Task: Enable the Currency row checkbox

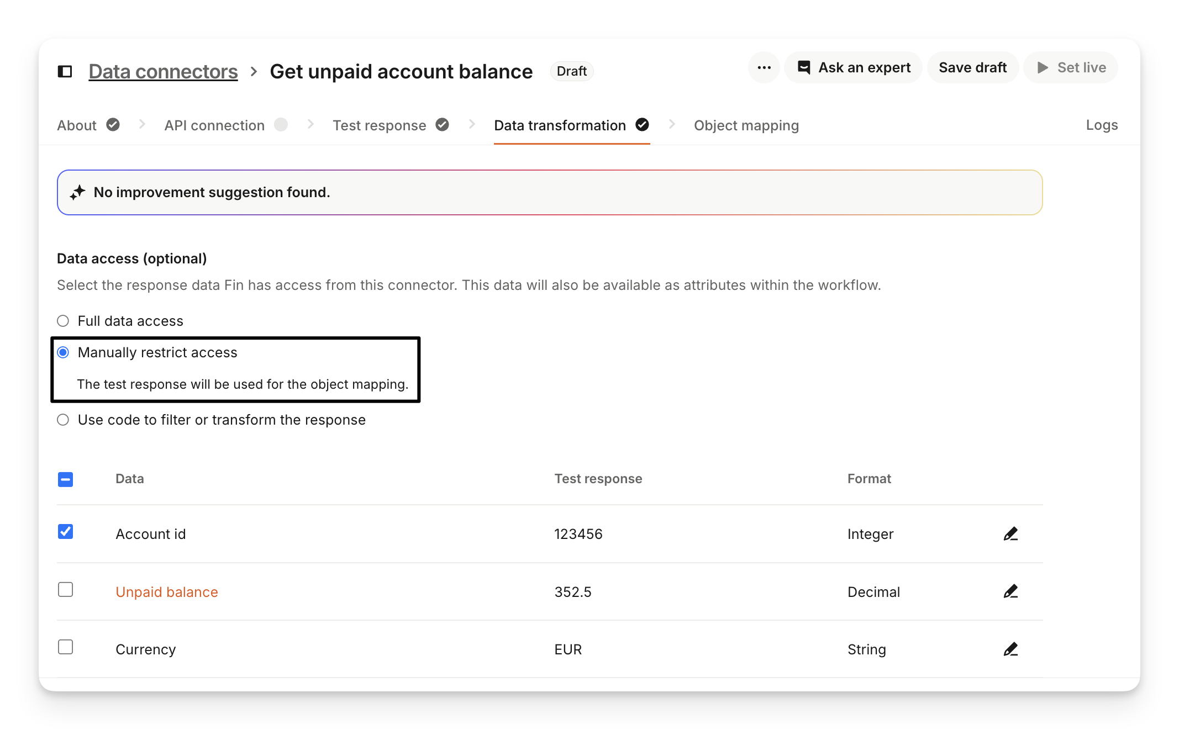Action: click(65, 647)
